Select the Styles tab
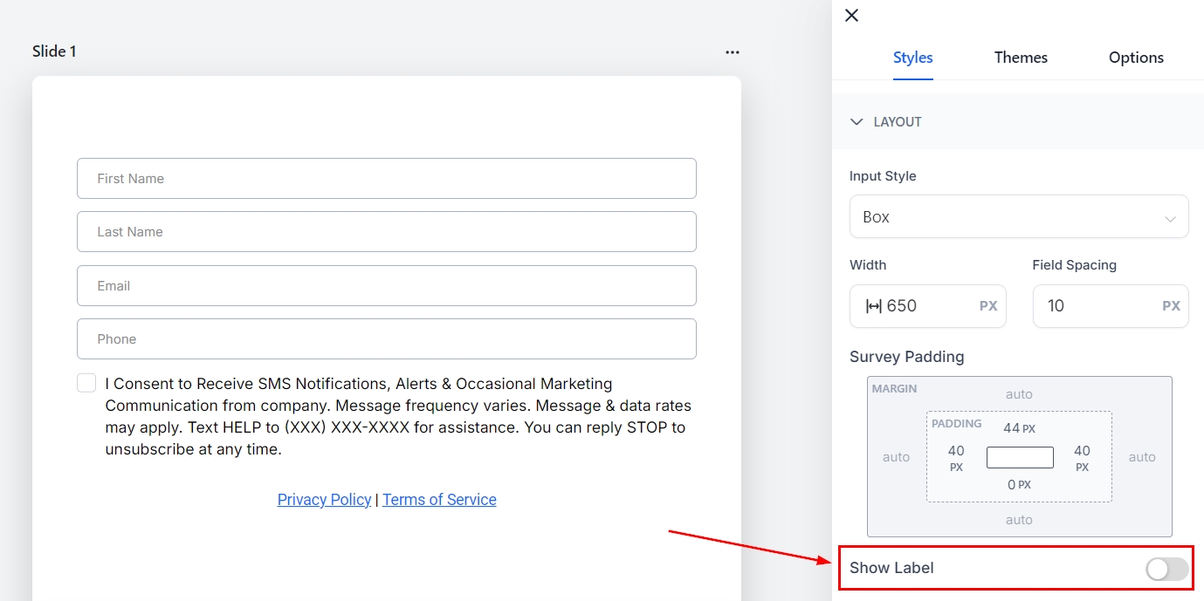This screenshot has height=601, width=1204. [912, 58]
